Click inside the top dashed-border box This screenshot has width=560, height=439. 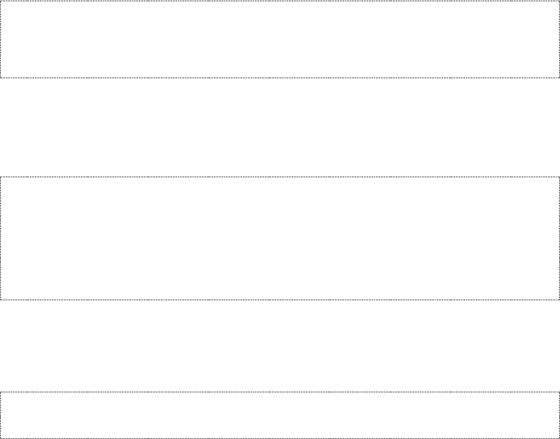click(280, 39)
